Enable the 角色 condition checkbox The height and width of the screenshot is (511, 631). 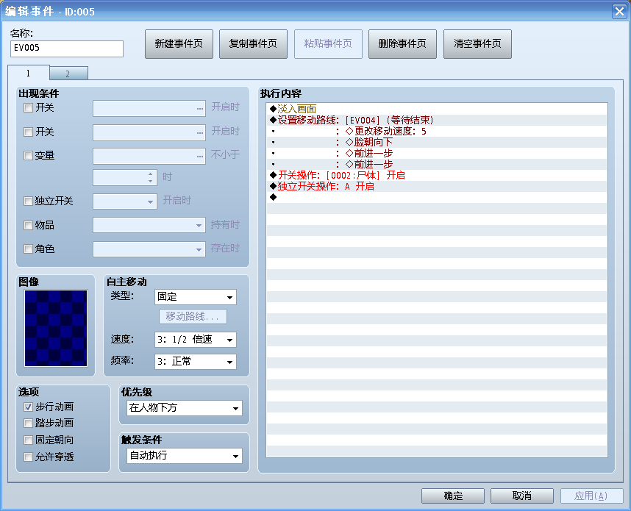tap(28, 249)
